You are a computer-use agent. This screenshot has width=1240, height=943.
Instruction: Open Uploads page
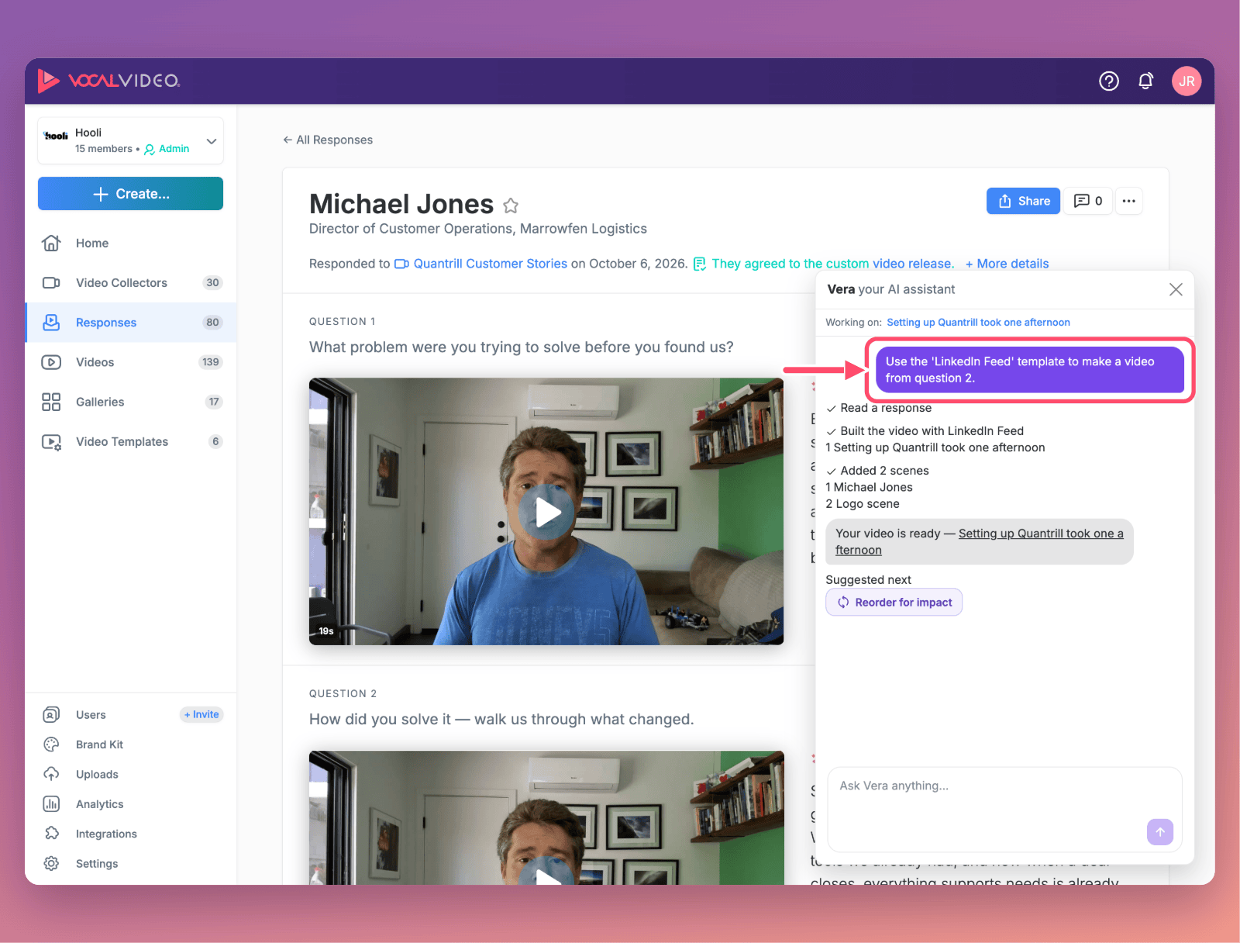(97, 775)
